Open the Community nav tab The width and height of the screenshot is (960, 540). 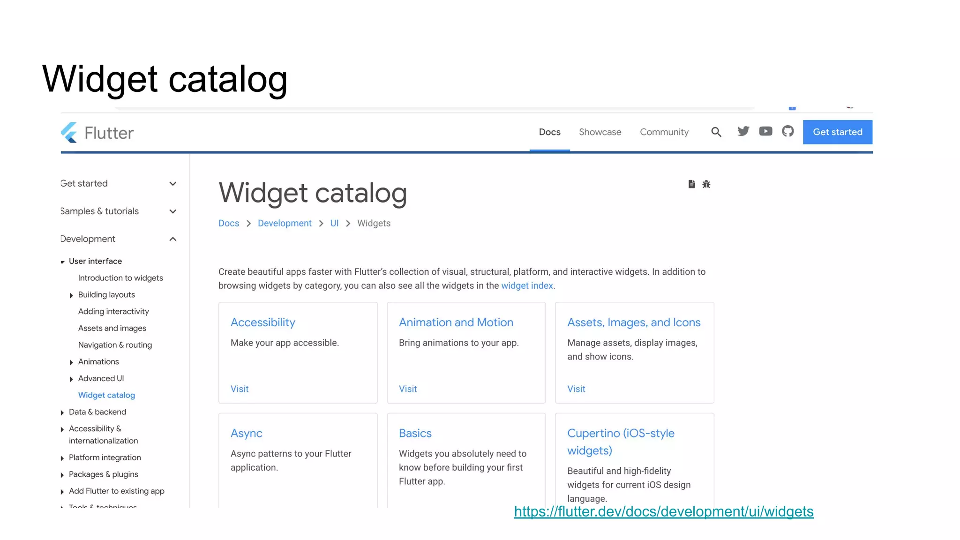664,132
